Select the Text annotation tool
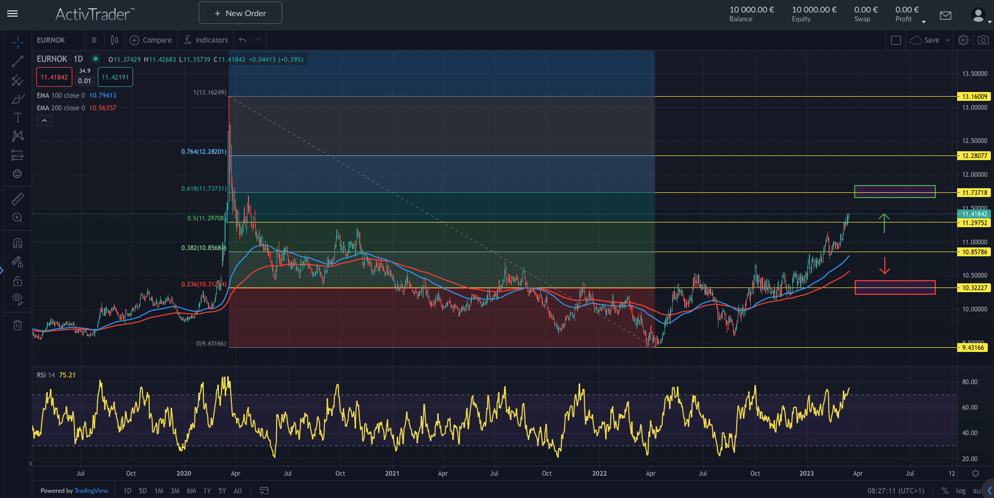This screenshot has height=498, width=994. click(18, 117)
